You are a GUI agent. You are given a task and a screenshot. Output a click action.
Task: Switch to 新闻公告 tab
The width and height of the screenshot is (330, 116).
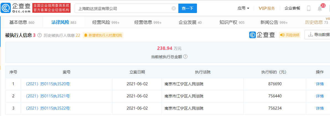click(274, 22)
